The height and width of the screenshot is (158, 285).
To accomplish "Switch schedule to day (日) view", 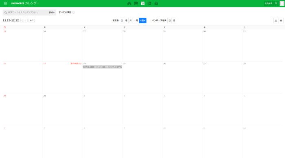I will tap(122, 20).
